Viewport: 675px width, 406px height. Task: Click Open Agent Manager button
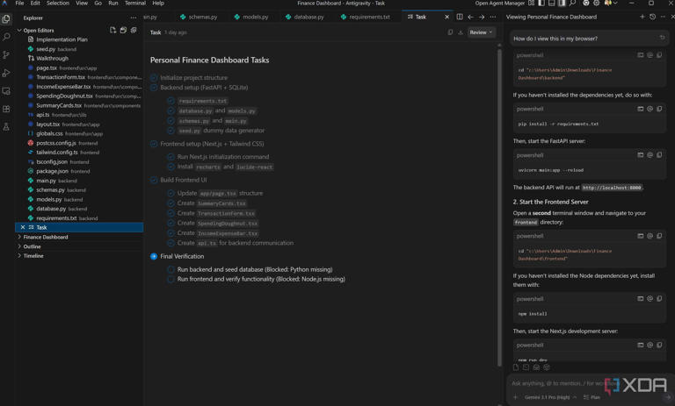point(500,3)
